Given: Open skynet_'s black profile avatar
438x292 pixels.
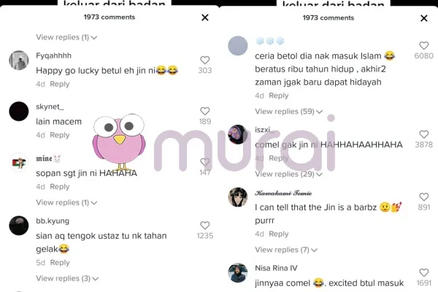Looking at the screenshot, I should tap(19, 111).
